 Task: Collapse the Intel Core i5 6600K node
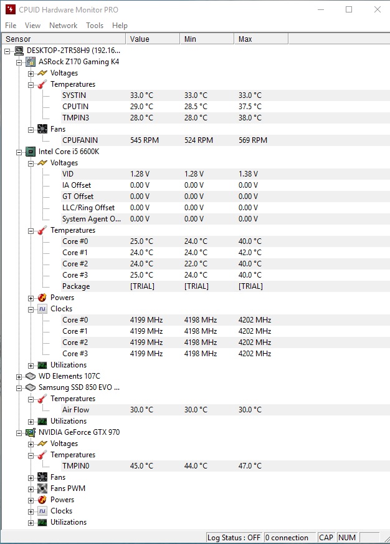(x=19, y=152)
